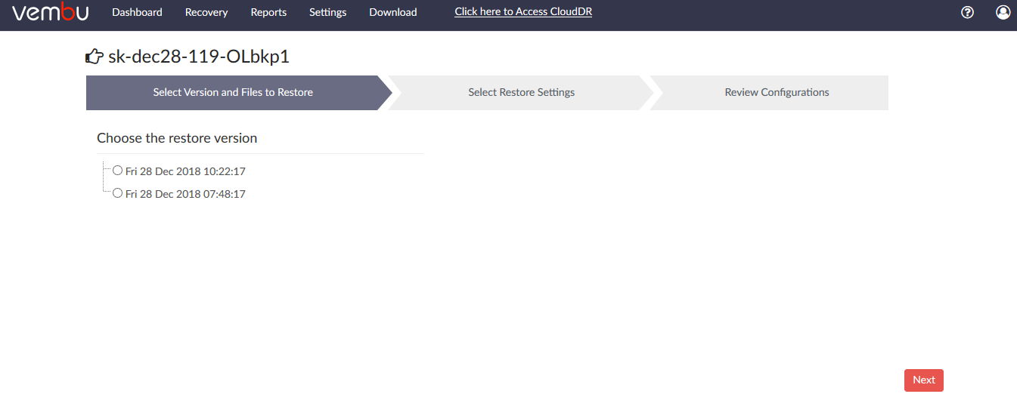Select restore version Fri 28 Dec 2018 07:48:17 radio

click(117, 193)
